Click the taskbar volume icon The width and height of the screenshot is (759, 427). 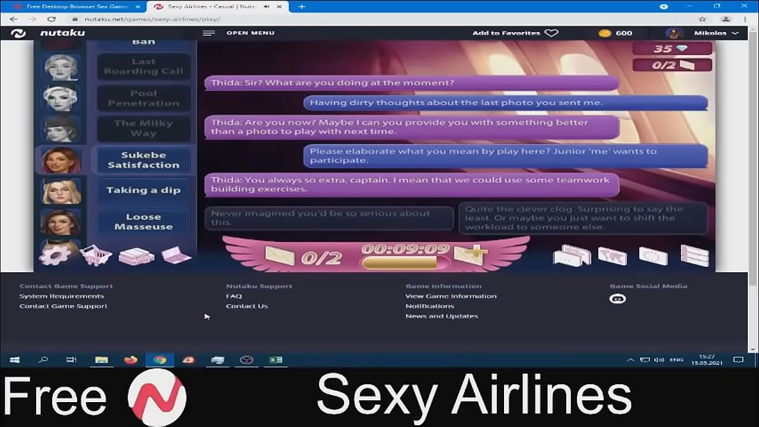(660, 360)
